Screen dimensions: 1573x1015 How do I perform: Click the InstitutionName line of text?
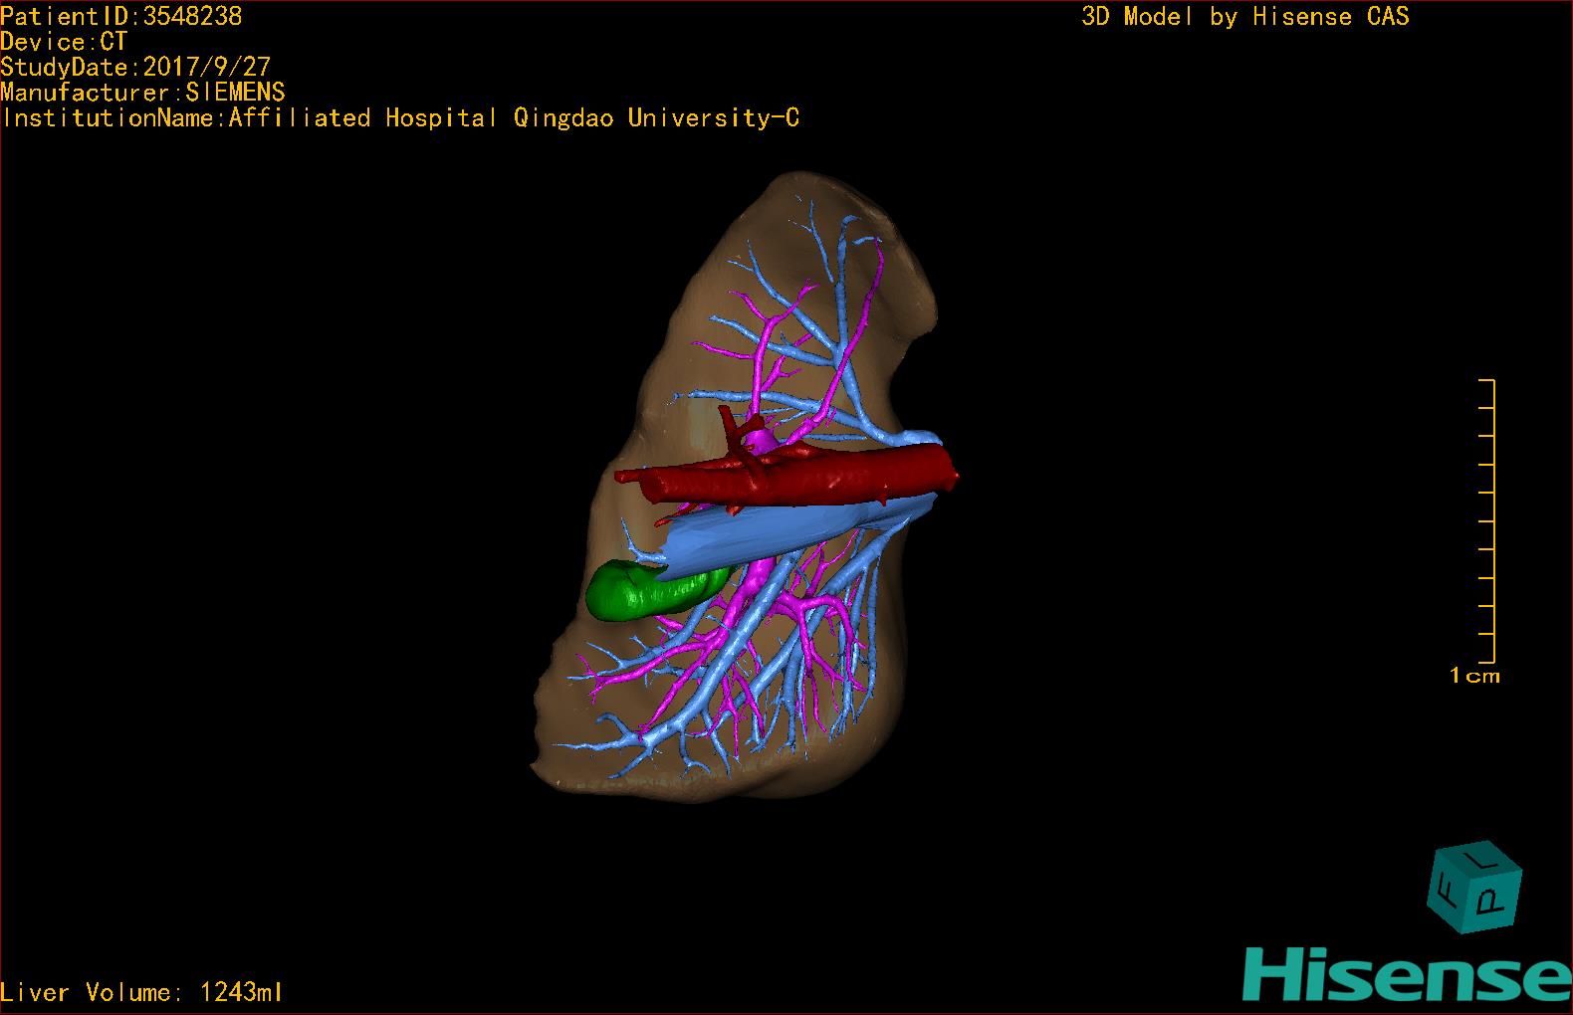(x=400, y=118)
